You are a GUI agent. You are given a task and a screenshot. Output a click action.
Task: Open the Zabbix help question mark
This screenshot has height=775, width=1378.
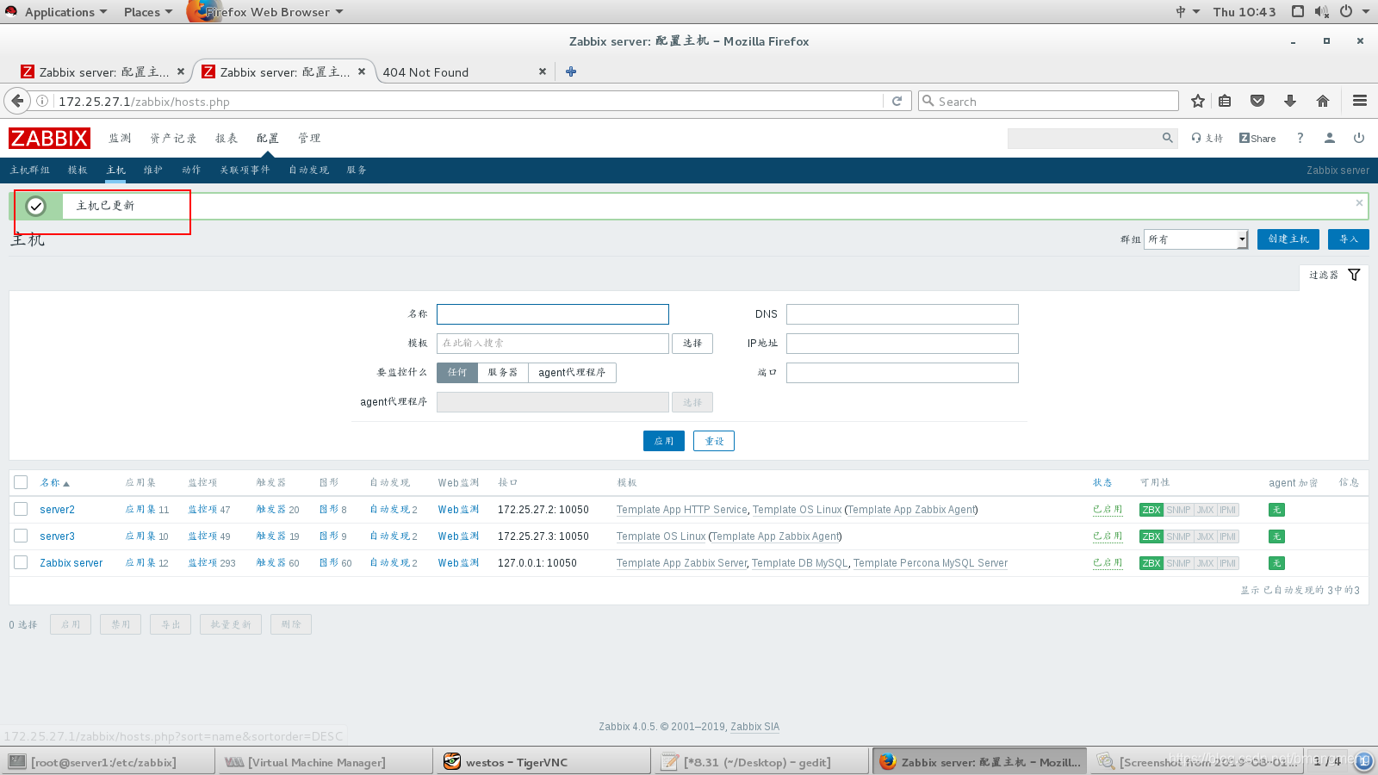1300,138
